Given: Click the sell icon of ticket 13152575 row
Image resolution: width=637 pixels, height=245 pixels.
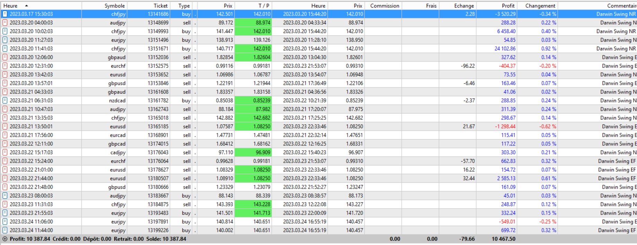Looking at the screenshot, I should (5, 66).
